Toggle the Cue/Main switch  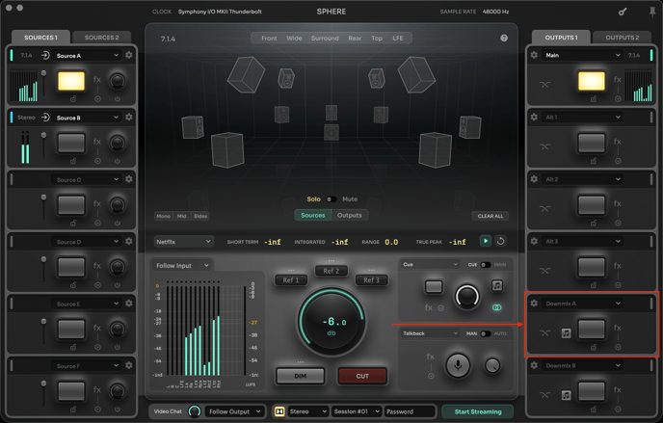pos(485,265)
